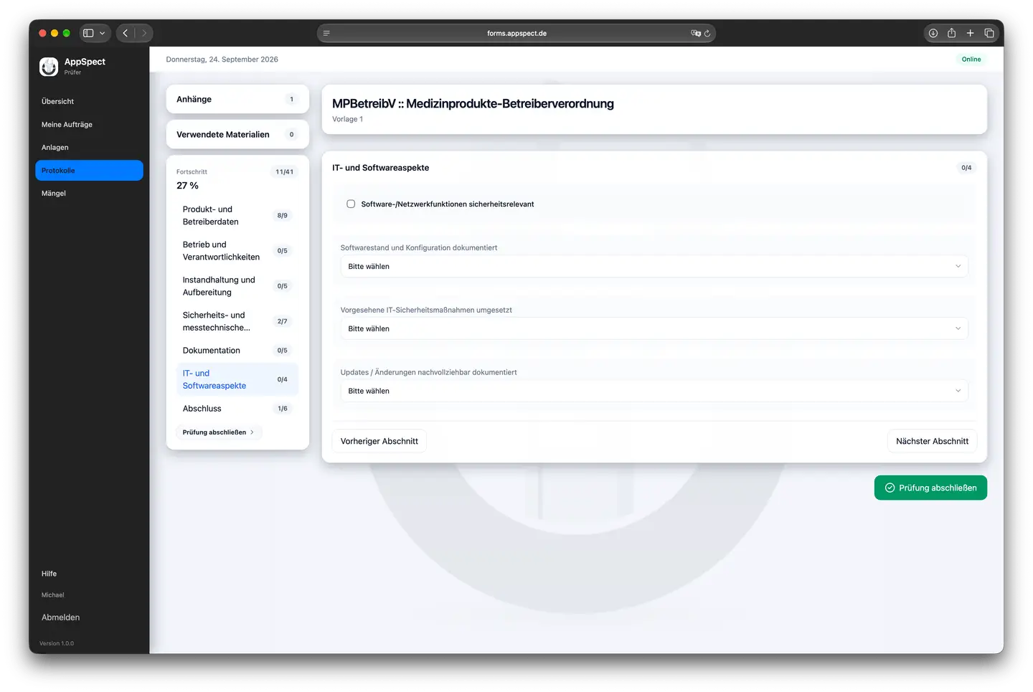This screenshot has height=692, width=1033.
Task: Expand the Verwendete Materialien panel
Action: tap(237, 134)
